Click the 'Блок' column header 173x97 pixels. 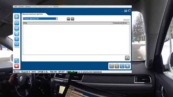click(x=126, y=23)
